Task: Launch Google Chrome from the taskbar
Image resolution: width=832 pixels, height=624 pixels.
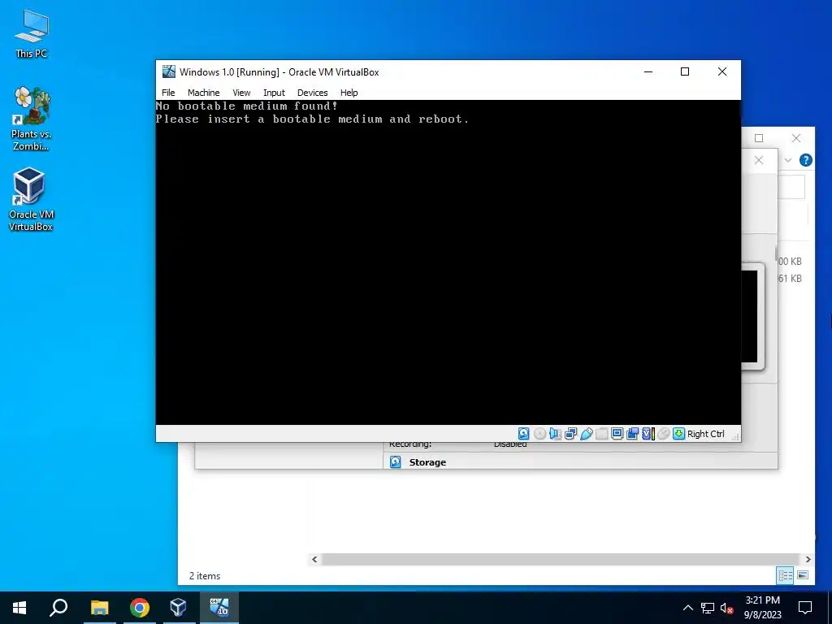Action: click(x=140, y=608)
